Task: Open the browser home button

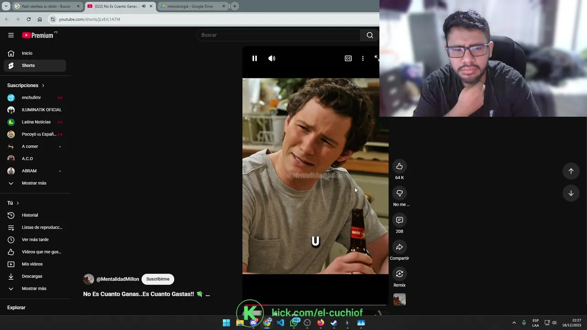Action: [39, 19]
